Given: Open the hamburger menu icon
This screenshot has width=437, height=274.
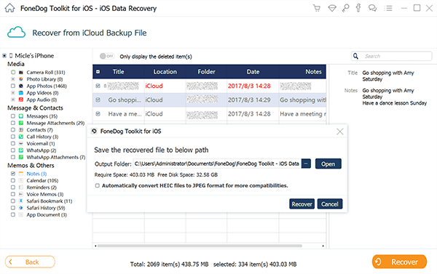Looking at the screenshot, I should tap(388, 8).
